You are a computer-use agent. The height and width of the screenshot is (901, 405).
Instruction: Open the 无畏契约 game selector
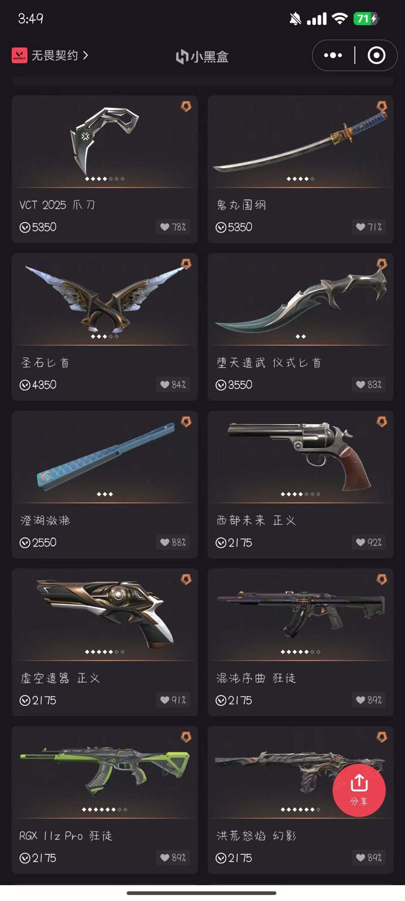pos(50,55)
